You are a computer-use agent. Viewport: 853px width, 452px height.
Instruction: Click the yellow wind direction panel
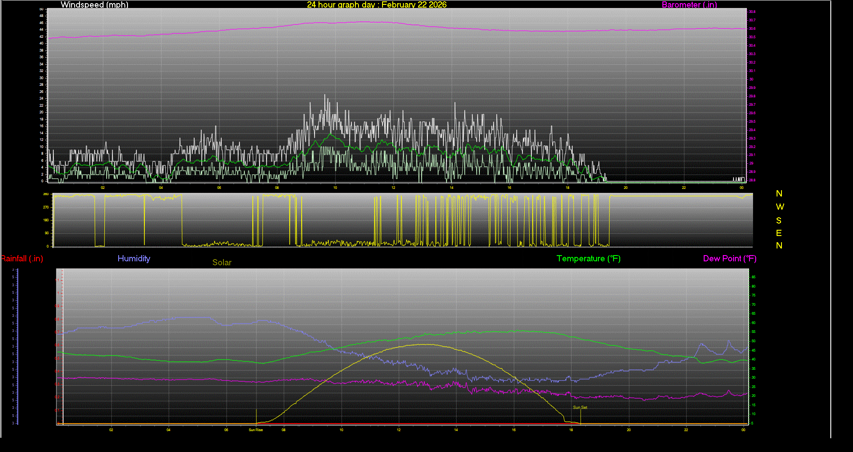(400, 220)
